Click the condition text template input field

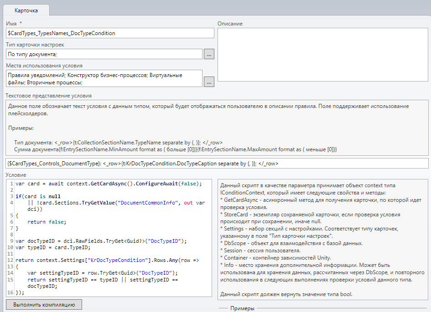[x=217, y=163]
